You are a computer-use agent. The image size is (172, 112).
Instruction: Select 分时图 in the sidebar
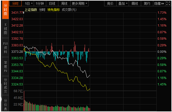click(x=5, y=9)
